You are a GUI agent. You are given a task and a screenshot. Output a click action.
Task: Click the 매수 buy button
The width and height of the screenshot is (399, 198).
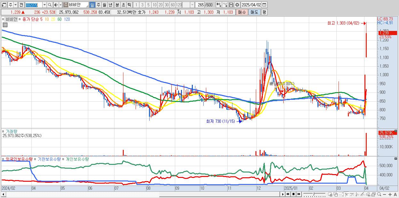[242, 12]
